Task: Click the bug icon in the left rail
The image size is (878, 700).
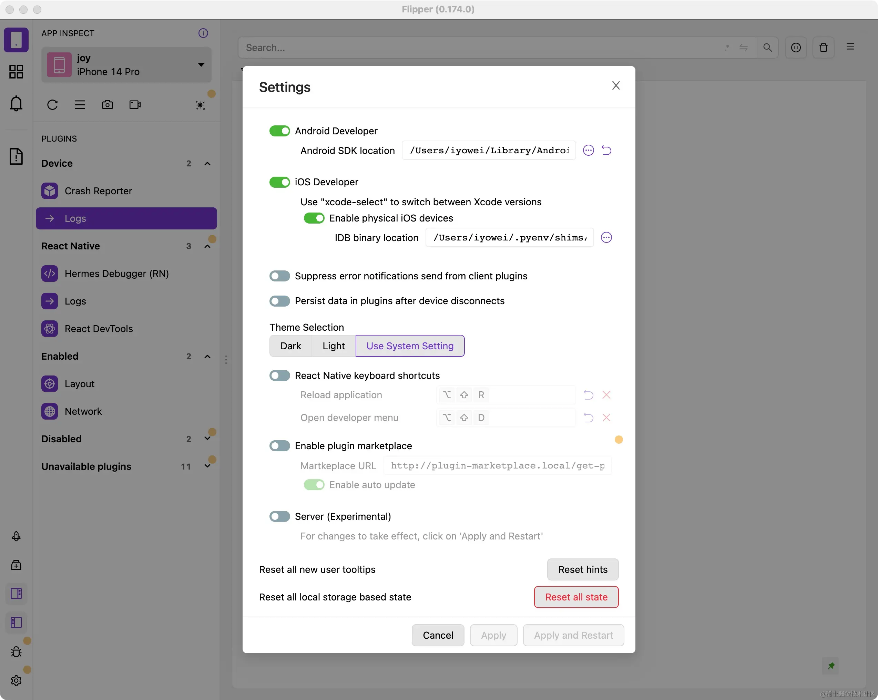Action: (16, 651)
